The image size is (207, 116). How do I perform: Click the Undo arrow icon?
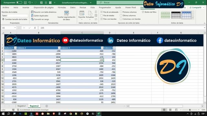30,3
